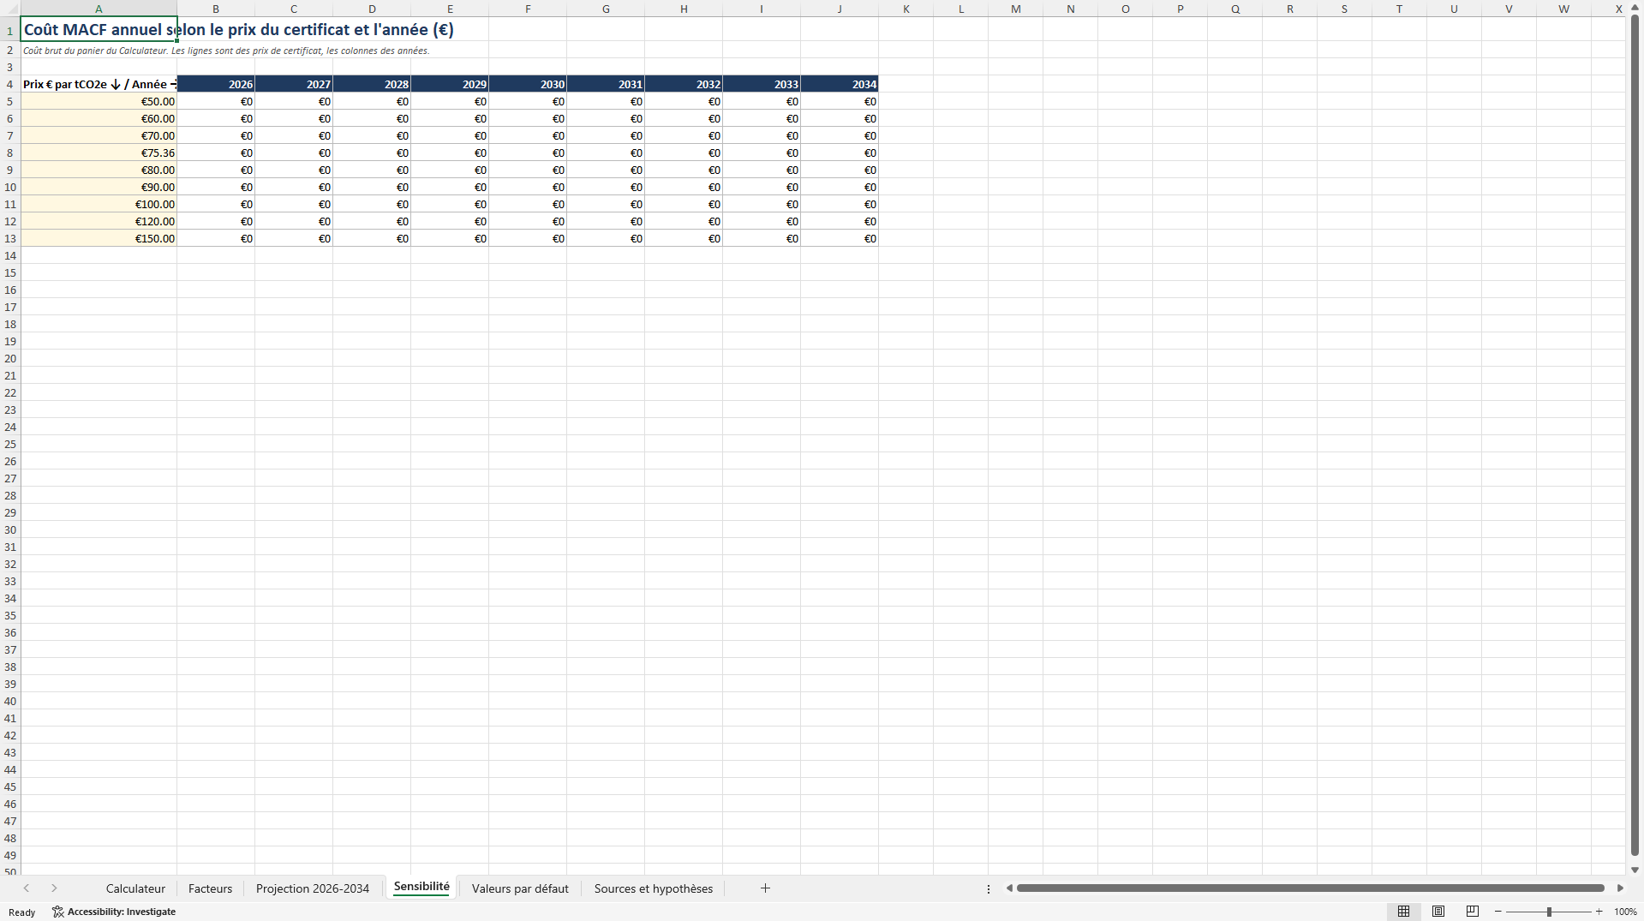
Task: Click the horizontal scrollbar thumb
Action: click(1310, 888)
